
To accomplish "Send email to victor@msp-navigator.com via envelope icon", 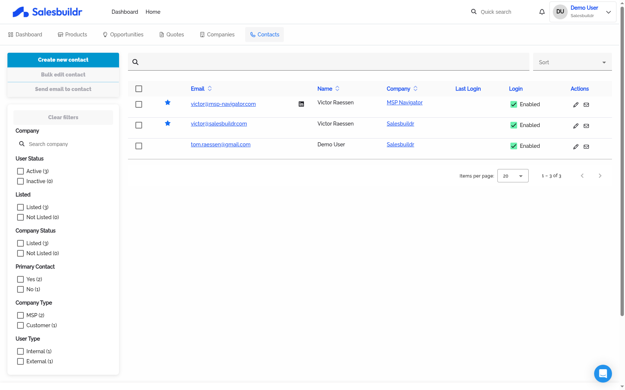I will point(586,105).
